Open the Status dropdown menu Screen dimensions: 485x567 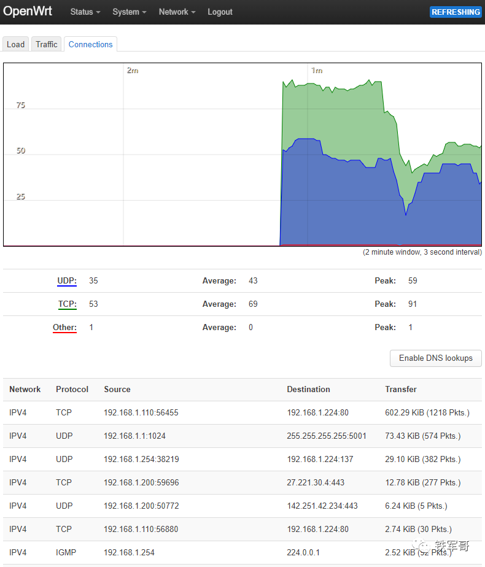click(x=85, y=12)
